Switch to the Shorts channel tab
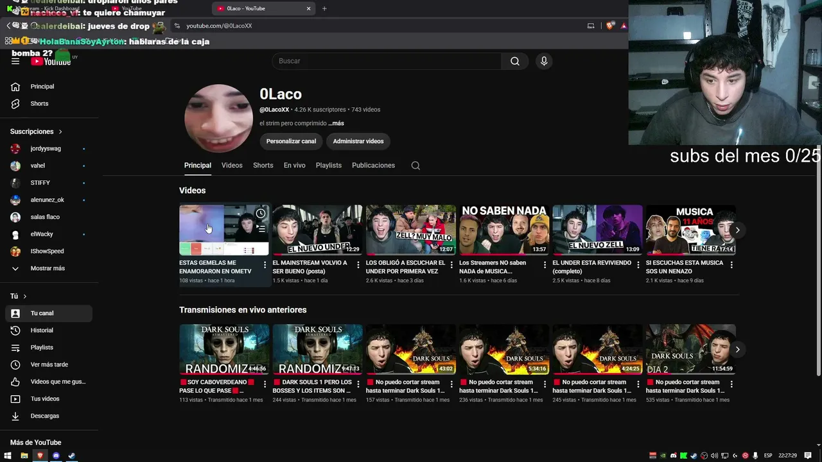 coord(263,166)
